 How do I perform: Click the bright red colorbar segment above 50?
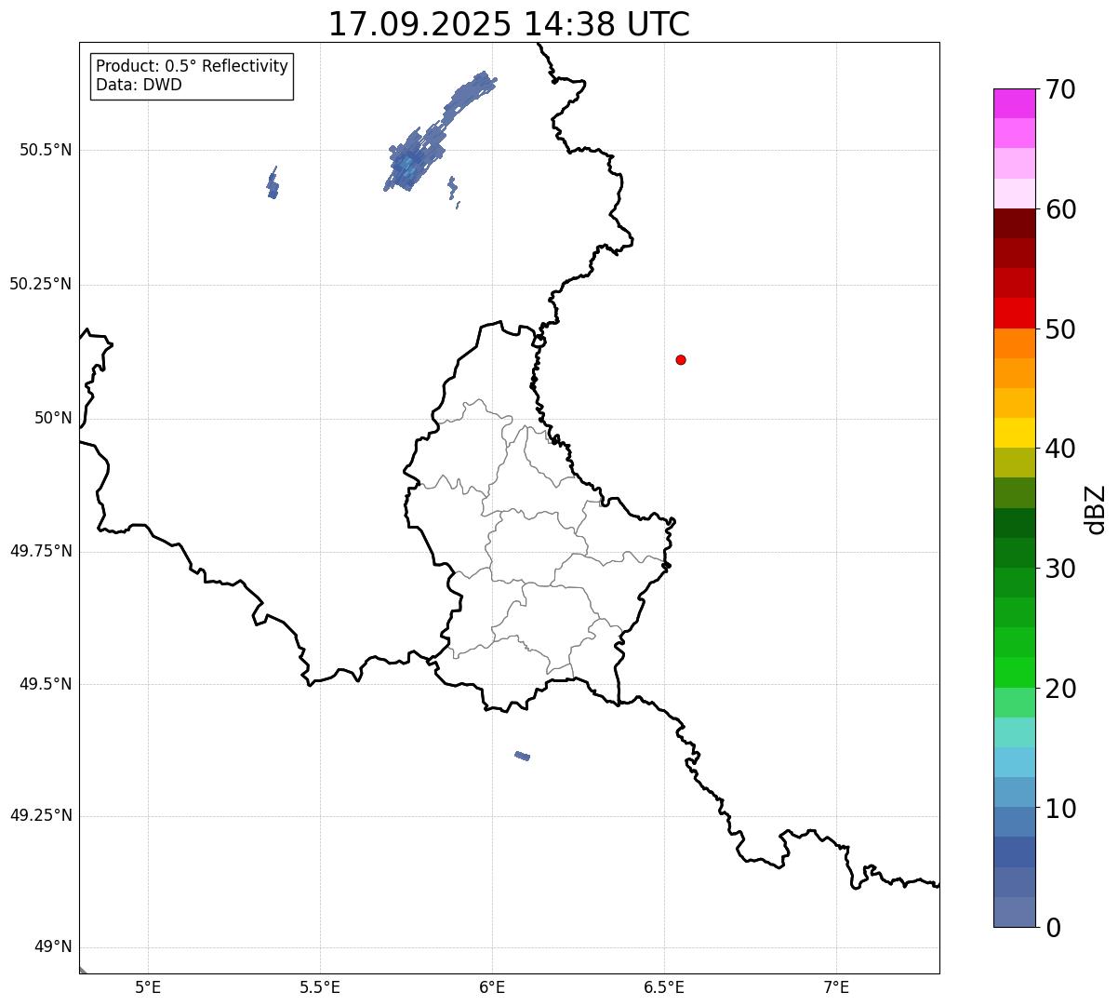point(1015,314)
